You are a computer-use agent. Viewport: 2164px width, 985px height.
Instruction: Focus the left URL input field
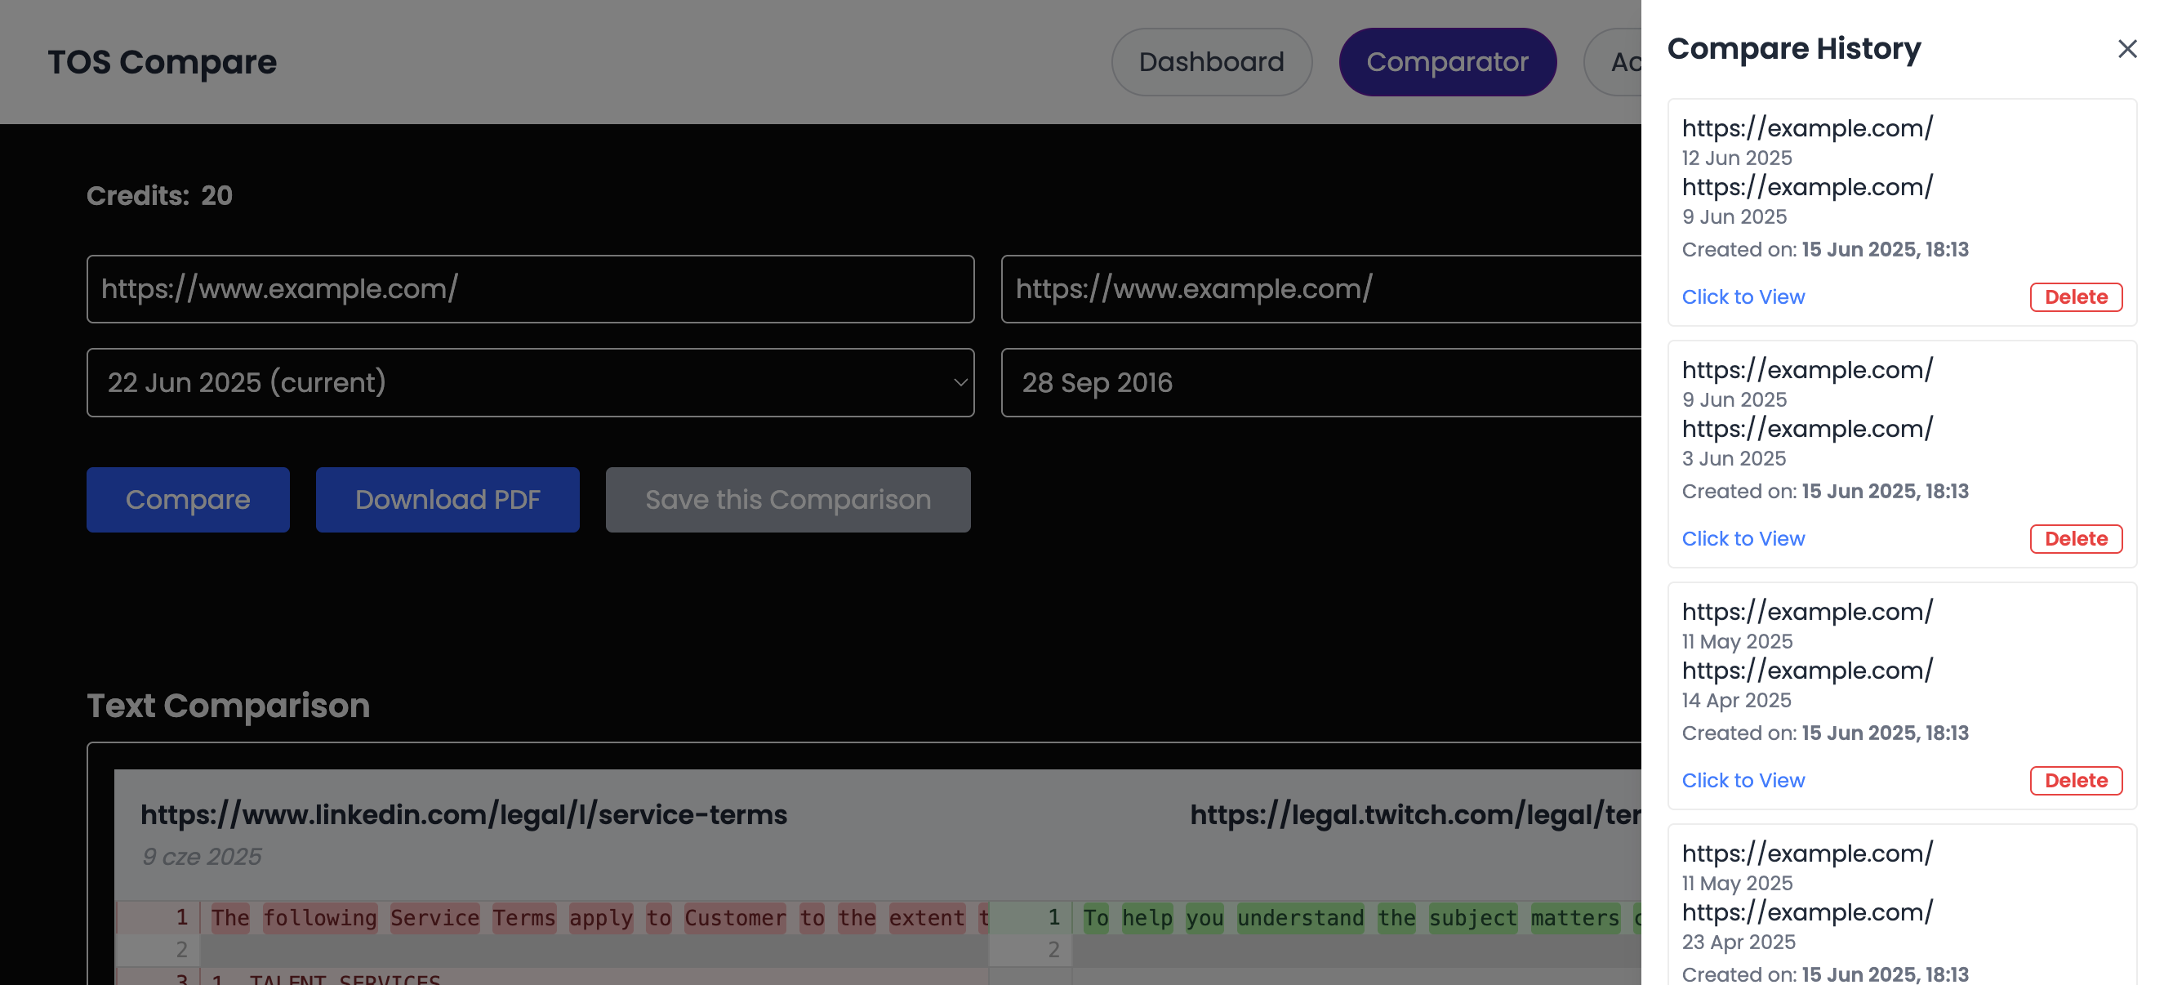tap(530, 289)
